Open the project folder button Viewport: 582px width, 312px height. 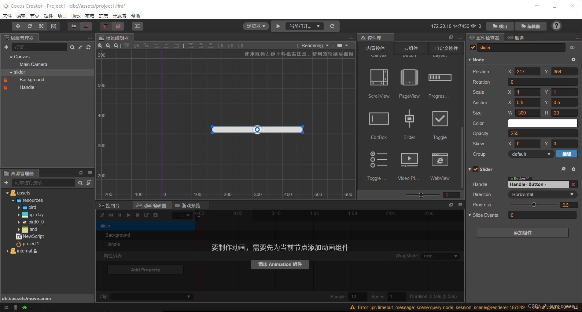(500, 26)
